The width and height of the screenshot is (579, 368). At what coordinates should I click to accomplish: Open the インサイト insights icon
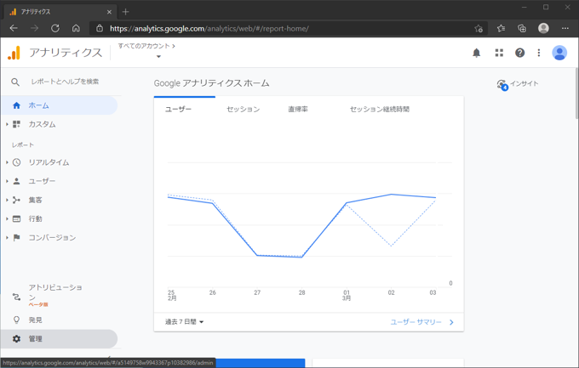point(502,85)
